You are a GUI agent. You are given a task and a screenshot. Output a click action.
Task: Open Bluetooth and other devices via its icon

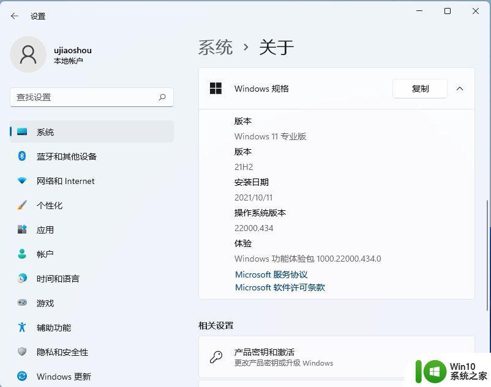coord(22,157)
